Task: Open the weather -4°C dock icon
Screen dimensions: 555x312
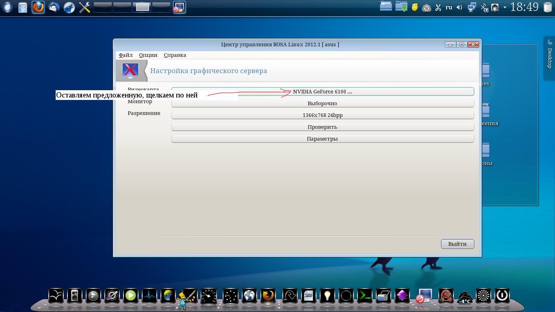Action: pos(464,297)
